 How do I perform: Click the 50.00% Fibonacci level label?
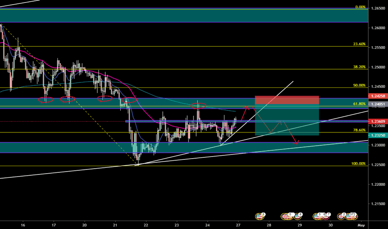click(359, 85)
